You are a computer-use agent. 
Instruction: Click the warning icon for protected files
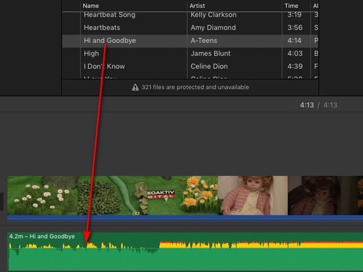[x=135, y=88]
